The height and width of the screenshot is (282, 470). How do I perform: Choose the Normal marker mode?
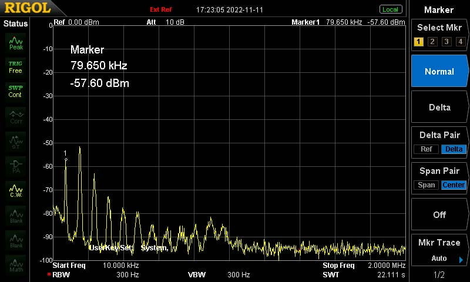(439, 71)
